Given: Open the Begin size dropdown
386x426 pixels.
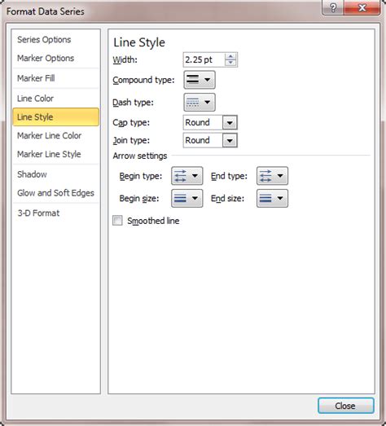Looking at the screenshot, I should tap(186, 198).
